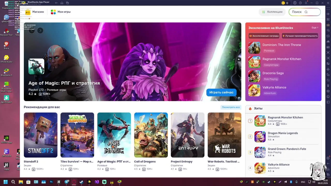The width and height of the screenshot is (331, 186).
Task: Open the multi-instance layers icon in sidebar
Action: tap(328, 91)
